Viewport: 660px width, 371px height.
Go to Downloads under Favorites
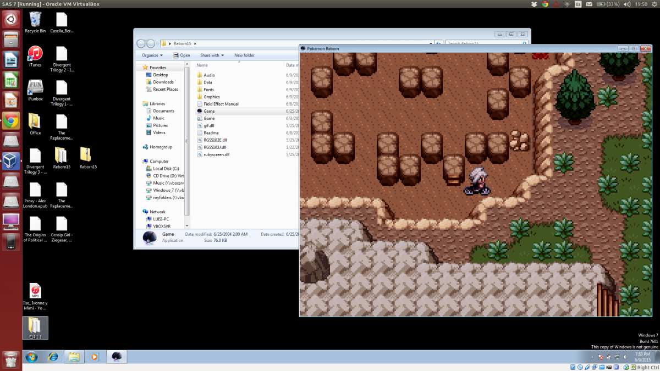pyautogui.click(x=163, y=82)
